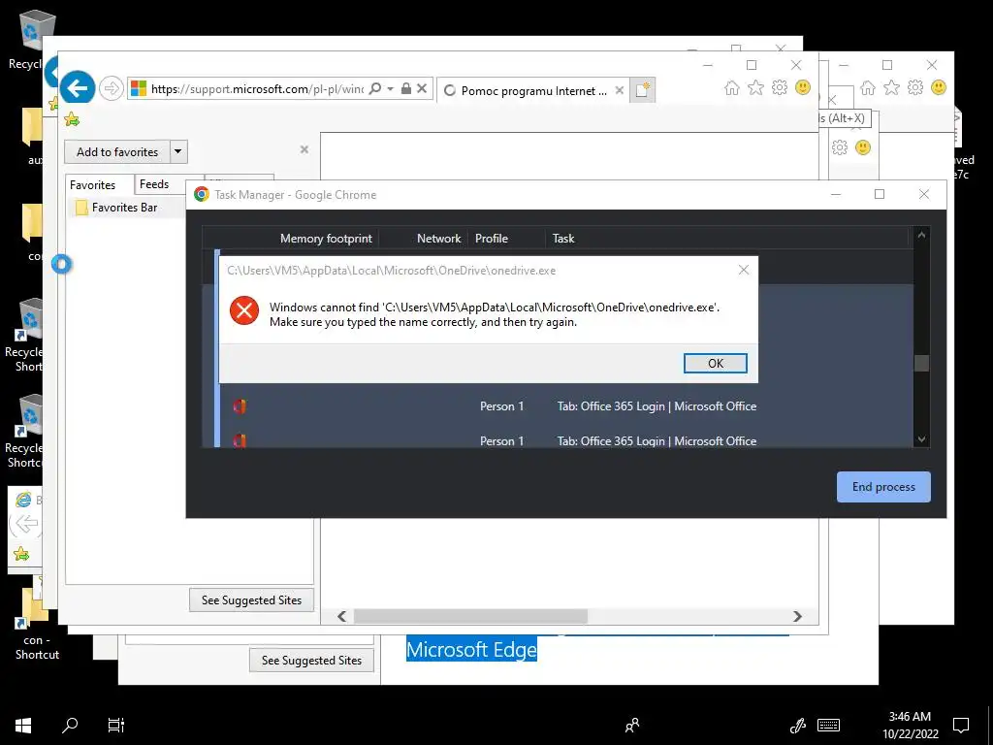The image size is (993, 745).
Task: Click the highlighted Microsoft Edge text
Action: pos(471,649)
